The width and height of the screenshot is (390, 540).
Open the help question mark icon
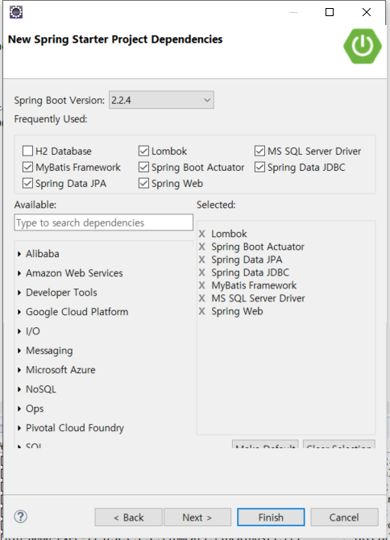21,517
